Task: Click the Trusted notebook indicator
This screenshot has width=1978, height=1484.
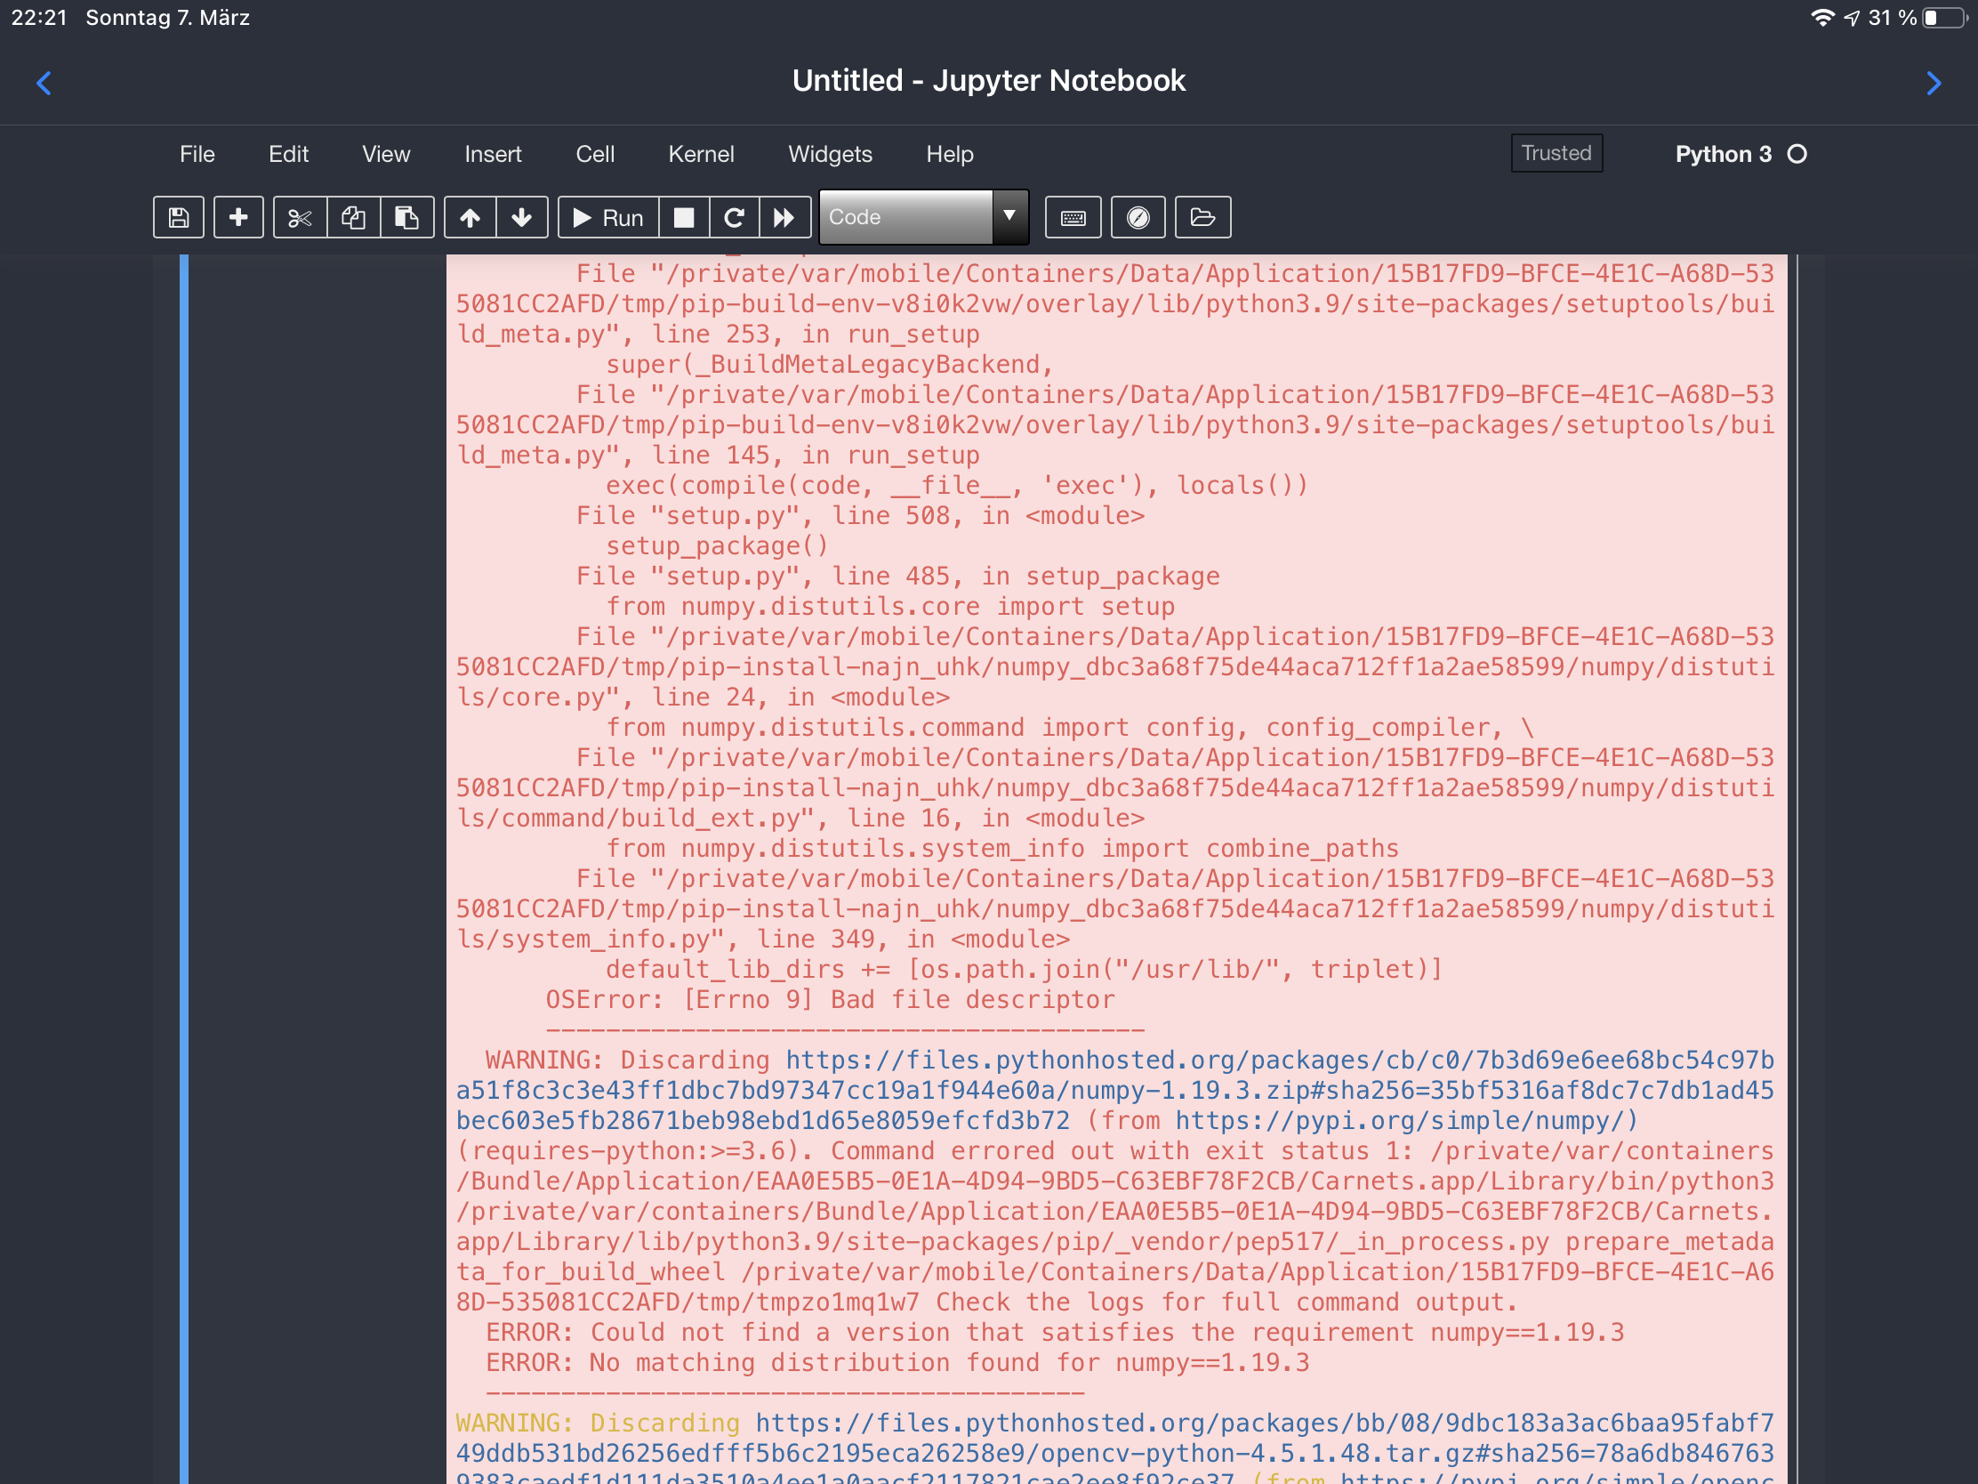Action: [x=1556, y=152]
